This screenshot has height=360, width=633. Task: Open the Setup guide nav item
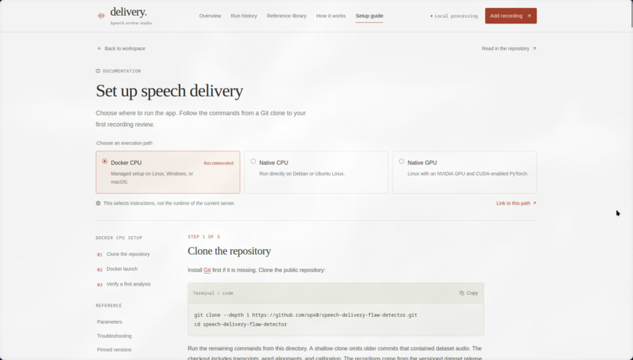(369, 16)
